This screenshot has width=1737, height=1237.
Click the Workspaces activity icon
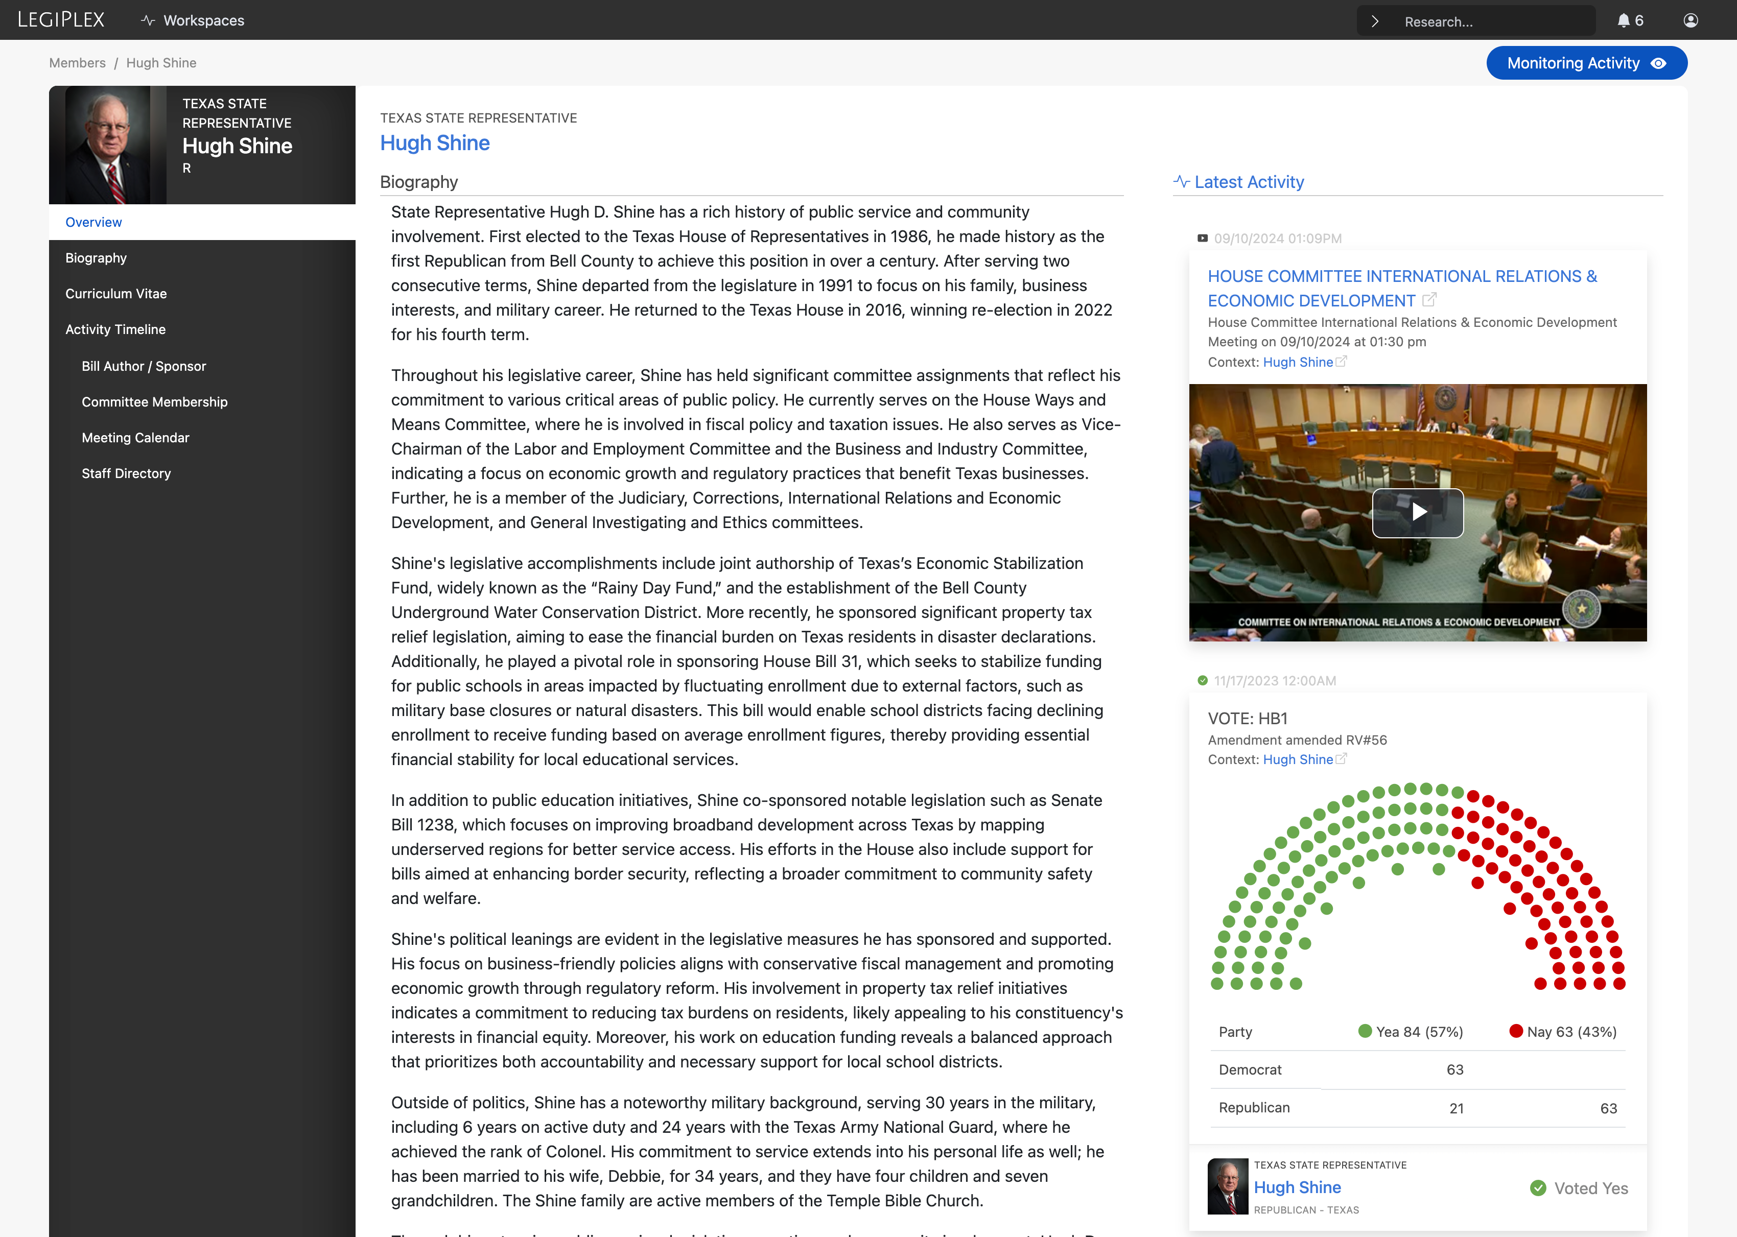(x=148, y=20)
